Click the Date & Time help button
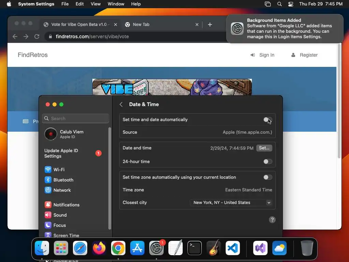This screenshot has height=262, width=349. 272,220
